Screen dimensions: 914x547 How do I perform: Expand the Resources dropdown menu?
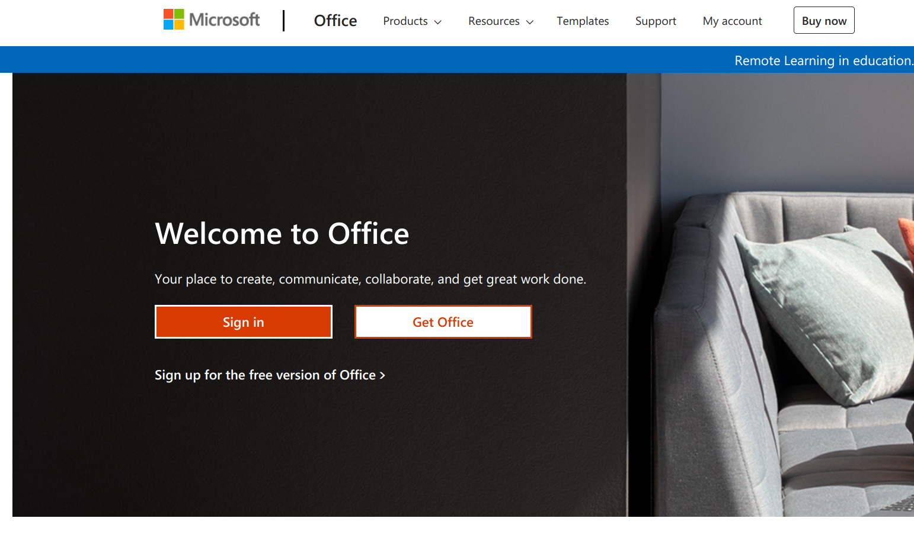tap(501, 21)
